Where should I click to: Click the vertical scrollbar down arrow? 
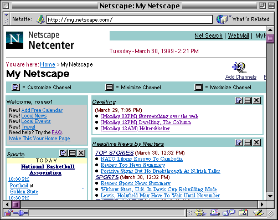(270, 196)
